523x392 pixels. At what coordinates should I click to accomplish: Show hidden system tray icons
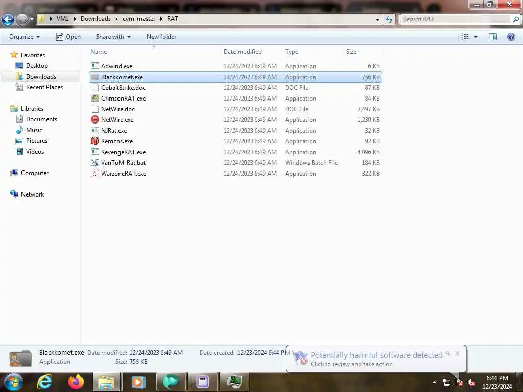point(434,382)
